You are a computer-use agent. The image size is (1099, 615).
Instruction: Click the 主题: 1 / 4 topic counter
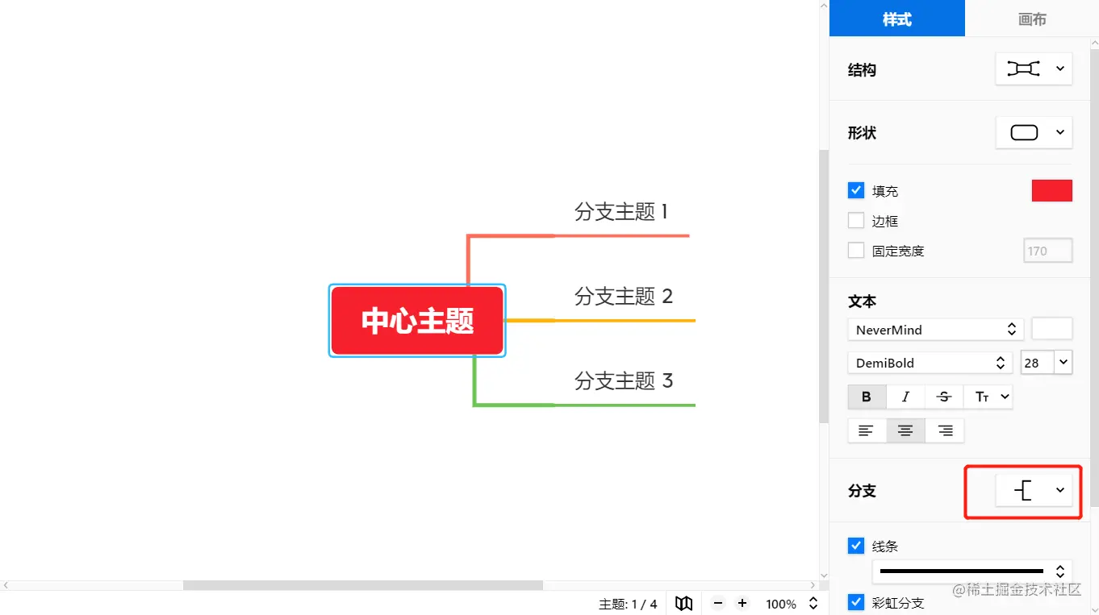(628, 604)
